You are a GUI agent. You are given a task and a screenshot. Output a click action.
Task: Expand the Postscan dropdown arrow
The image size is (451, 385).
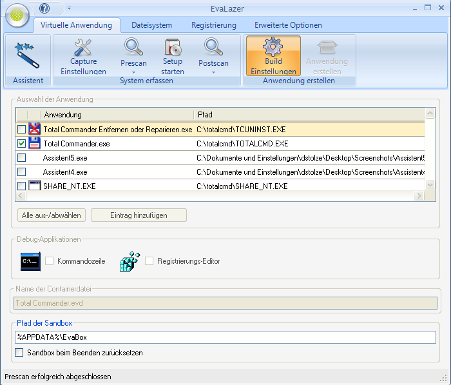[x=213, y=72]
